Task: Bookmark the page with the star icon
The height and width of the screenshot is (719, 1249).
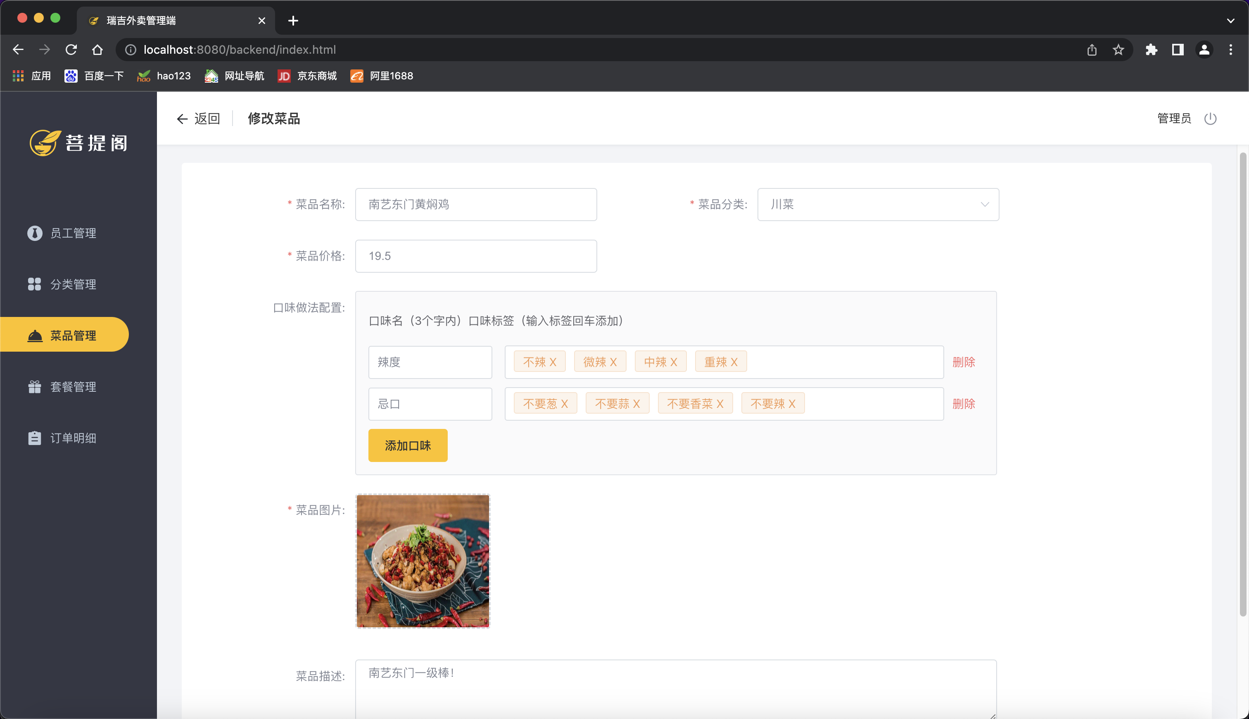Action: tap(1118, 50)
